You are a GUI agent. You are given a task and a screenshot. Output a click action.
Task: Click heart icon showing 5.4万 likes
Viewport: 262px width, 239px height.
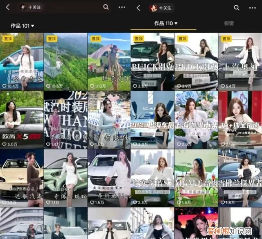[223, 86]
